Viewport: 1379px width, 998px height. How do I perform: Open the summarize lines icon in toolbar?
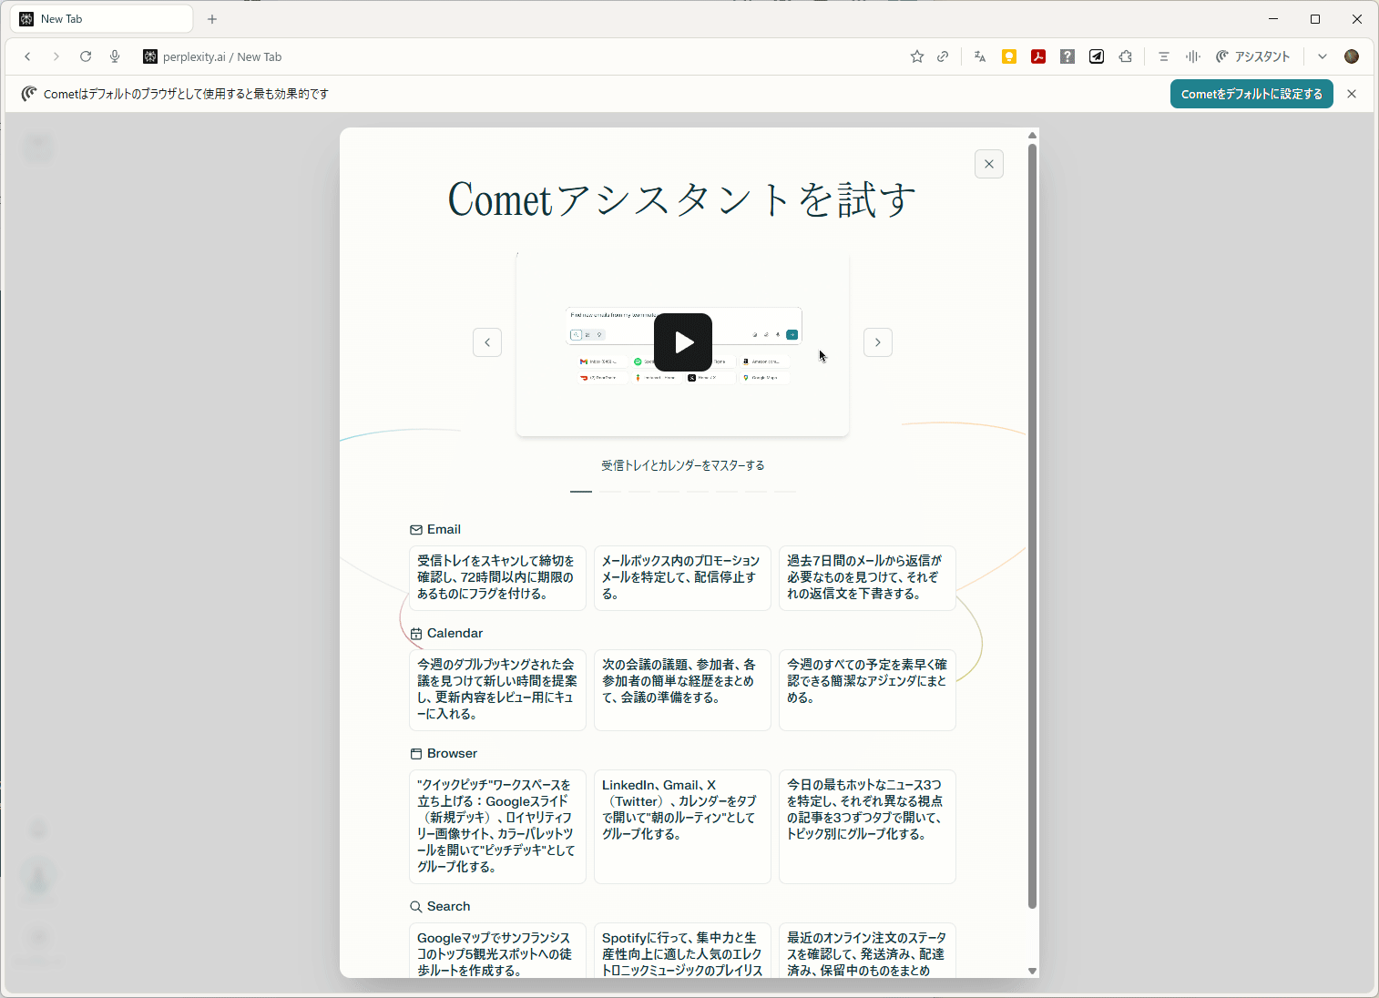pyautogui.click(x=1164, y=56)
